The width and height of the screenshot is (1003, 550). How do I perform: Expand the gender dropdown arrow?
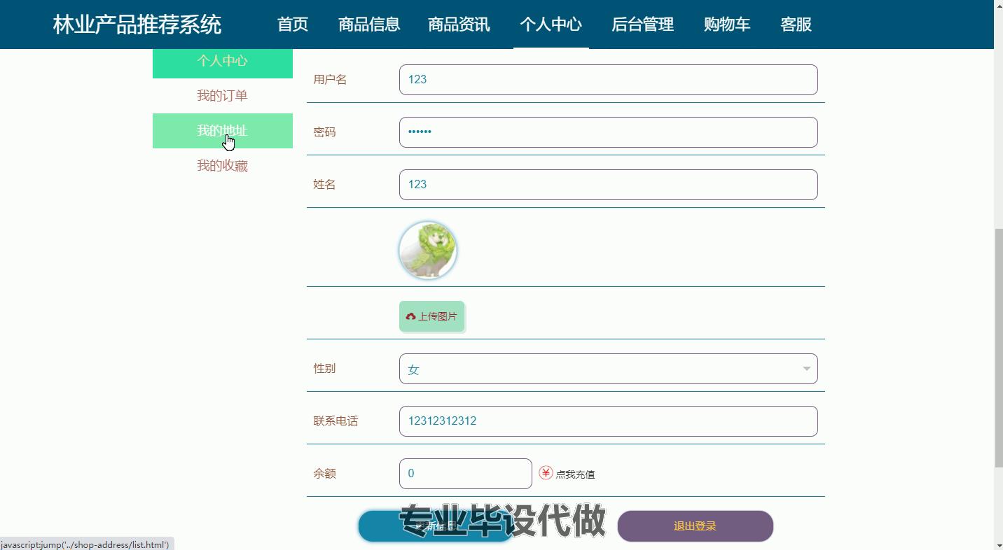[806, 369]
